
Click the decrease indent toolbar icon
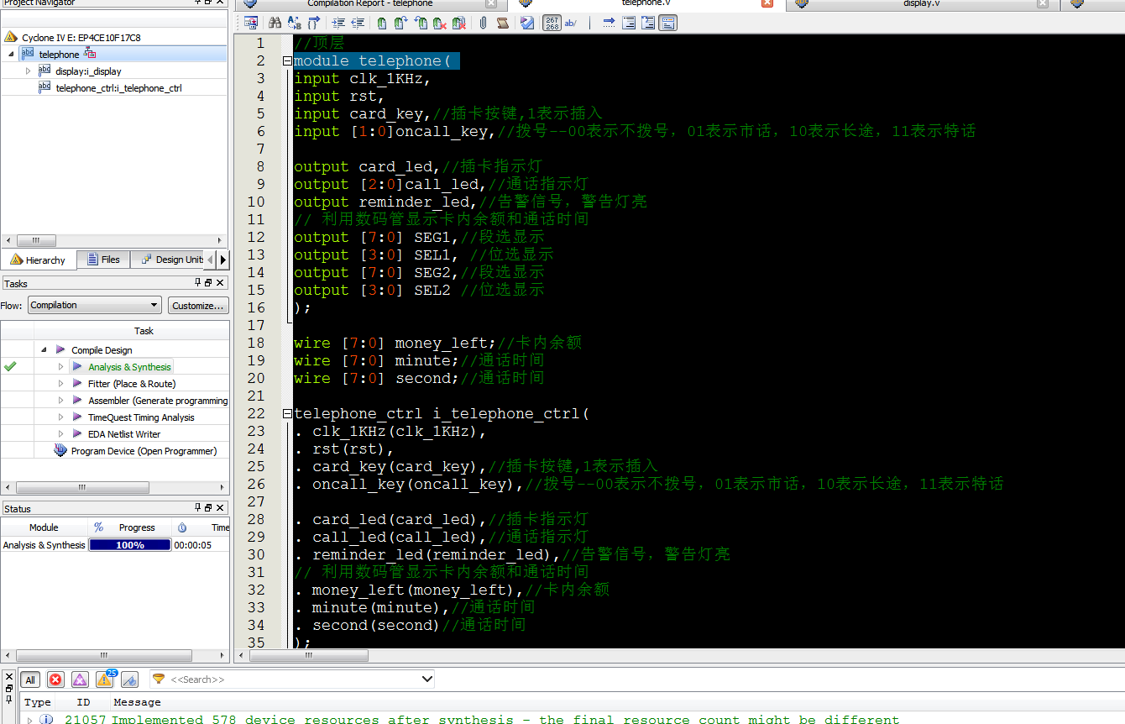(x=358, y=23)
